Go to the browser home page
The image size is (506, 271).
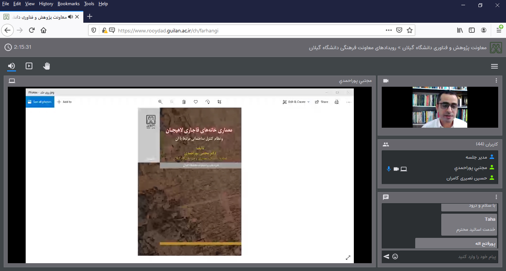pyautogui.click(x=44, y=30)
